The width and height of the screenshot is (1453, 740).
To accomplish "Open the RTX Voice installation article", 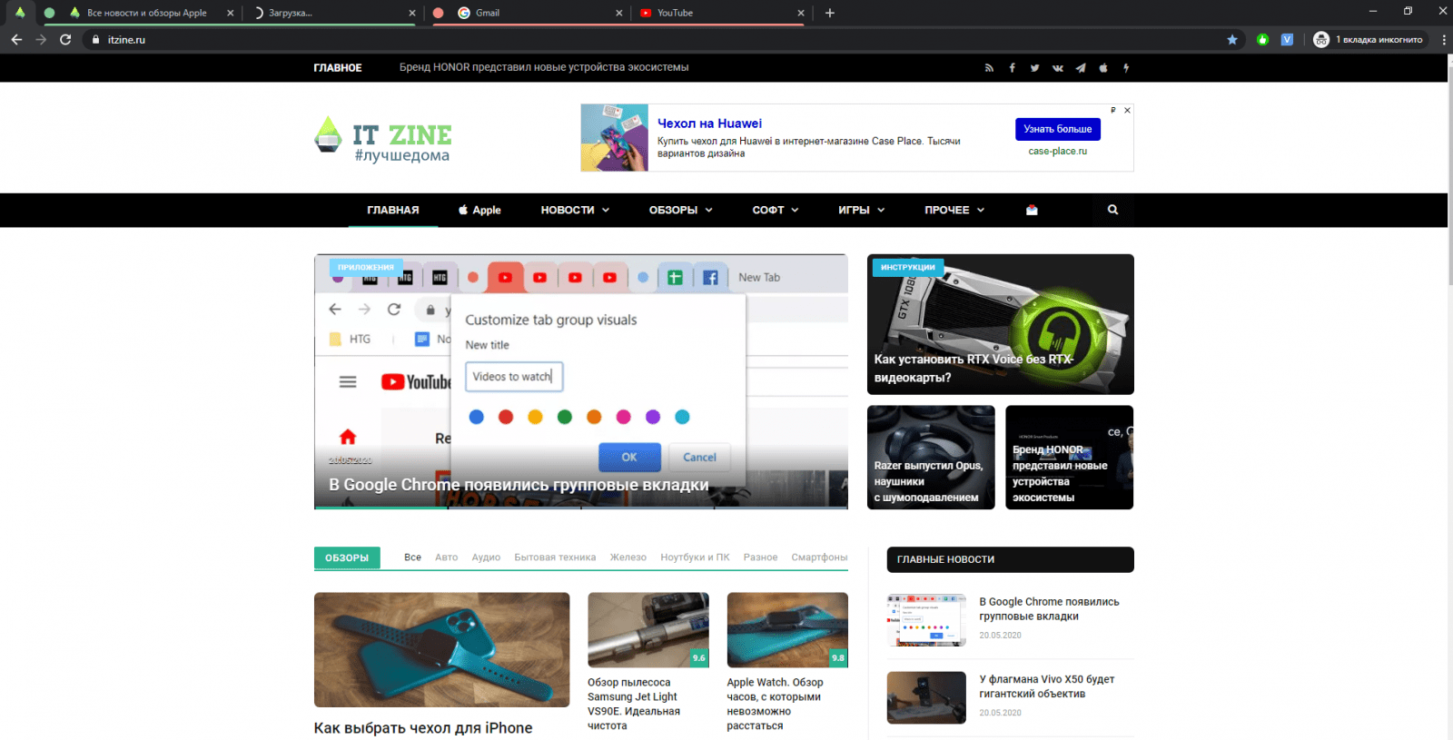I will (x=1001, y=324).
